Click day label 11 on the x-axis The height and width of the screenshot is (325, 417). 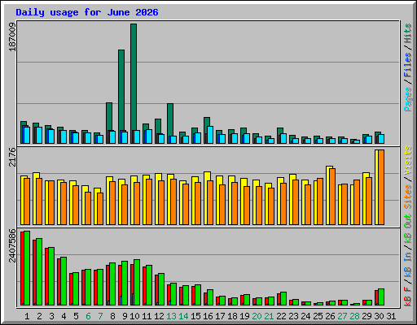147,316
